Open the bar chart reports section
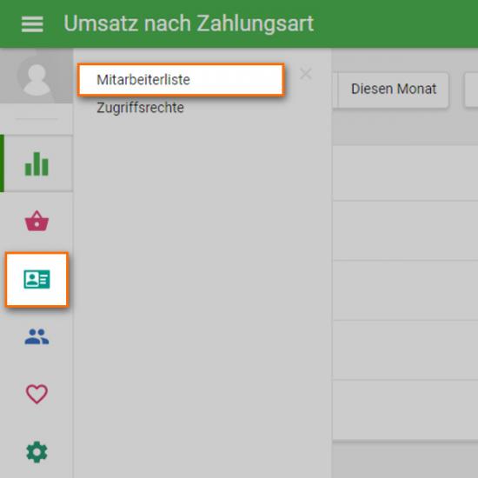 [37, 163]
